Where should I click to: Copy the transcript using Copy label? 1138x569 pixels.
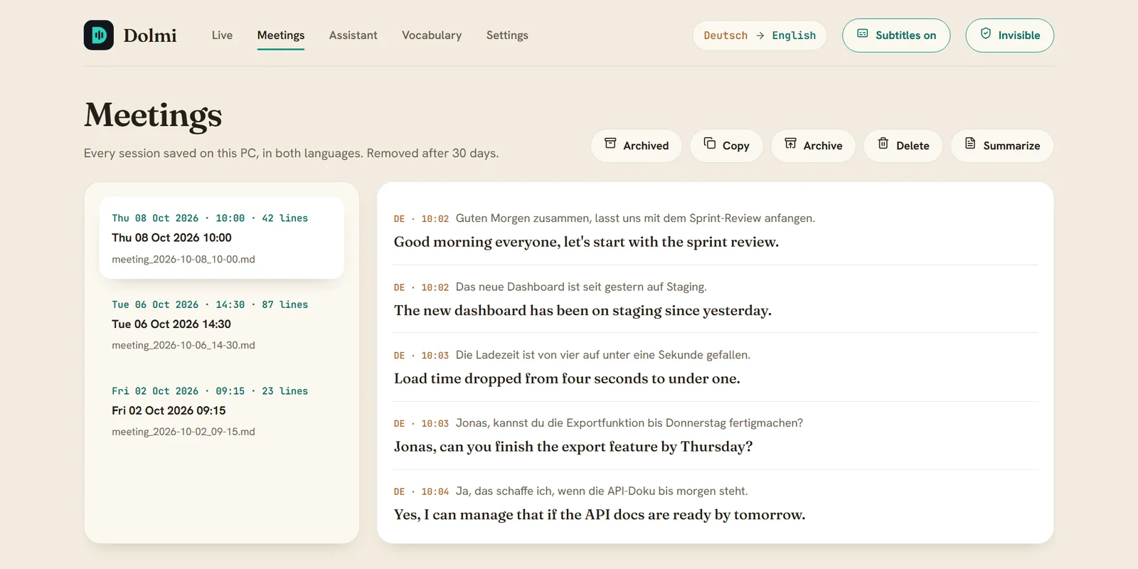pyautogui.click(x=736, y=146)
